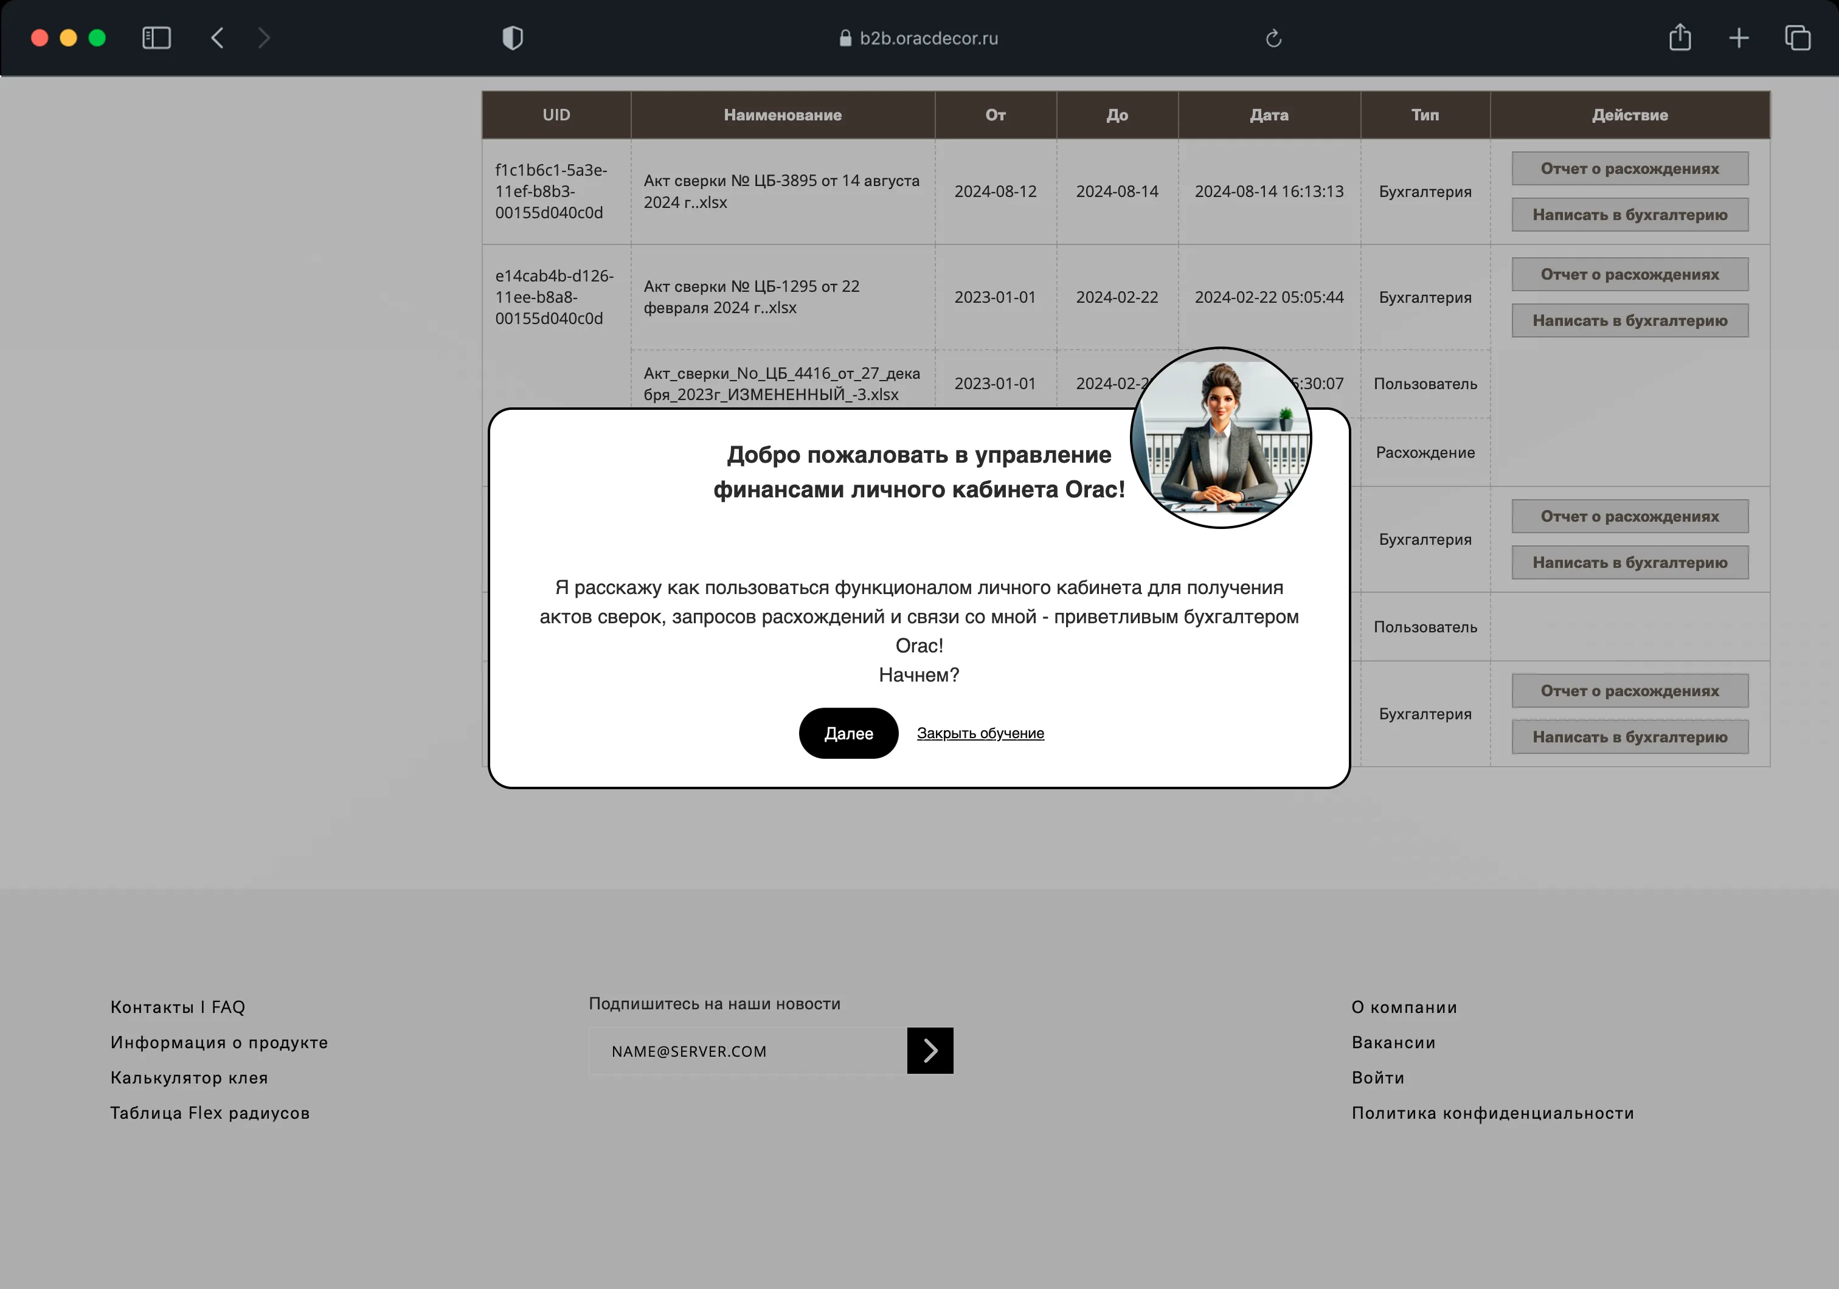Open Калькулятор клея footer link
The width and height of the screenshot is (1839, 1289).
[x=189, y=1077]
